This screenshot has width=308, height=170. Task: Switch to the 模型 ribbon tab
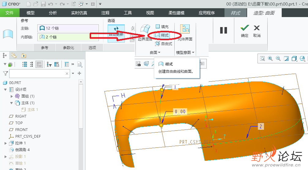(x=31, y=13)
